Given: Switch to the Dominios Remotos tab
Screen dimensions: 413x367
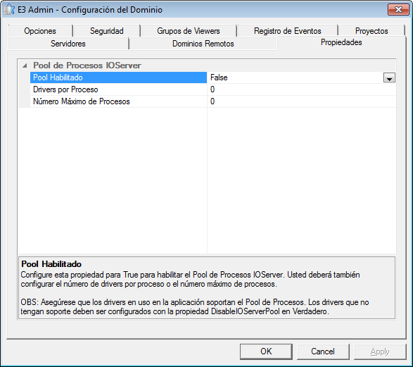Looking at the screenshot, I should tap(203, 44).
